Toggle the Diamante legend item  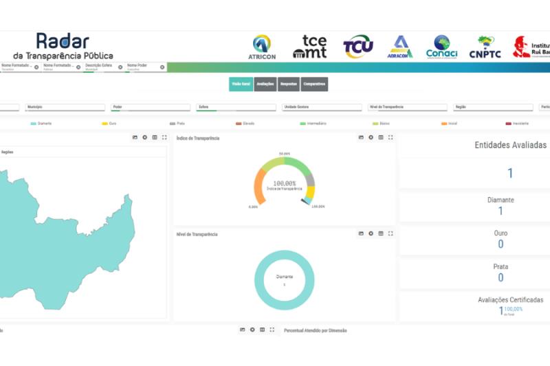tap(41, 124)
